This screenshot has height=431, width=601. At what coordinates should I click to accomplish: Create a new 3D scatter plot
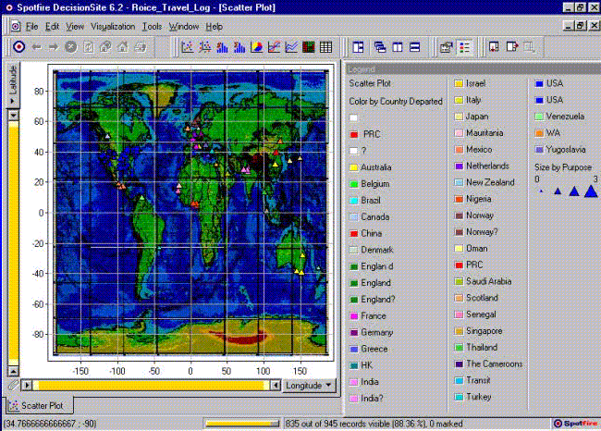(x=205, y=47)
